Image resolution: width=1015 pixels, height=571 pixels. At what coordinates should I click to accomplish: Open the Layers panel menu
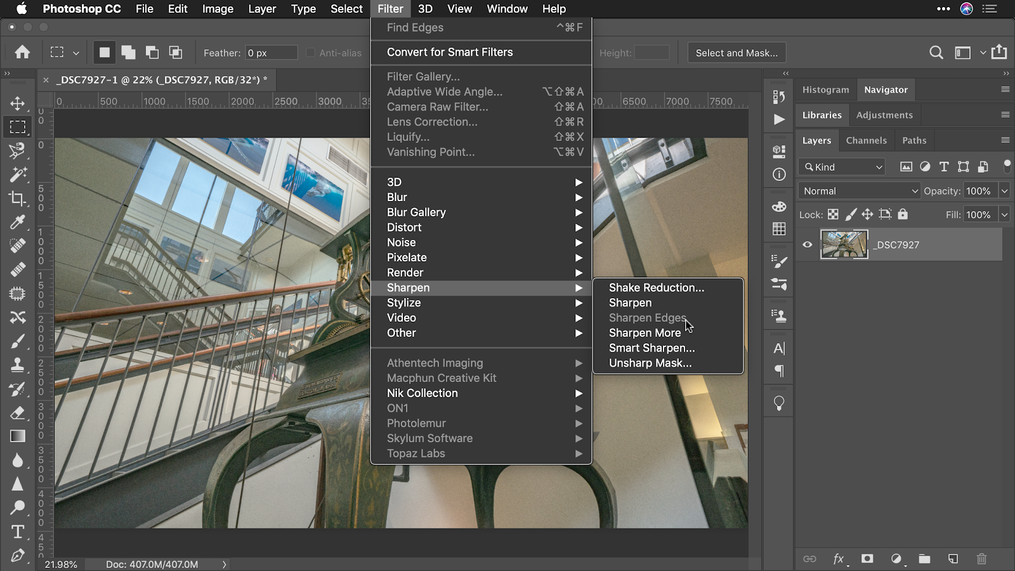[1005, 140]
